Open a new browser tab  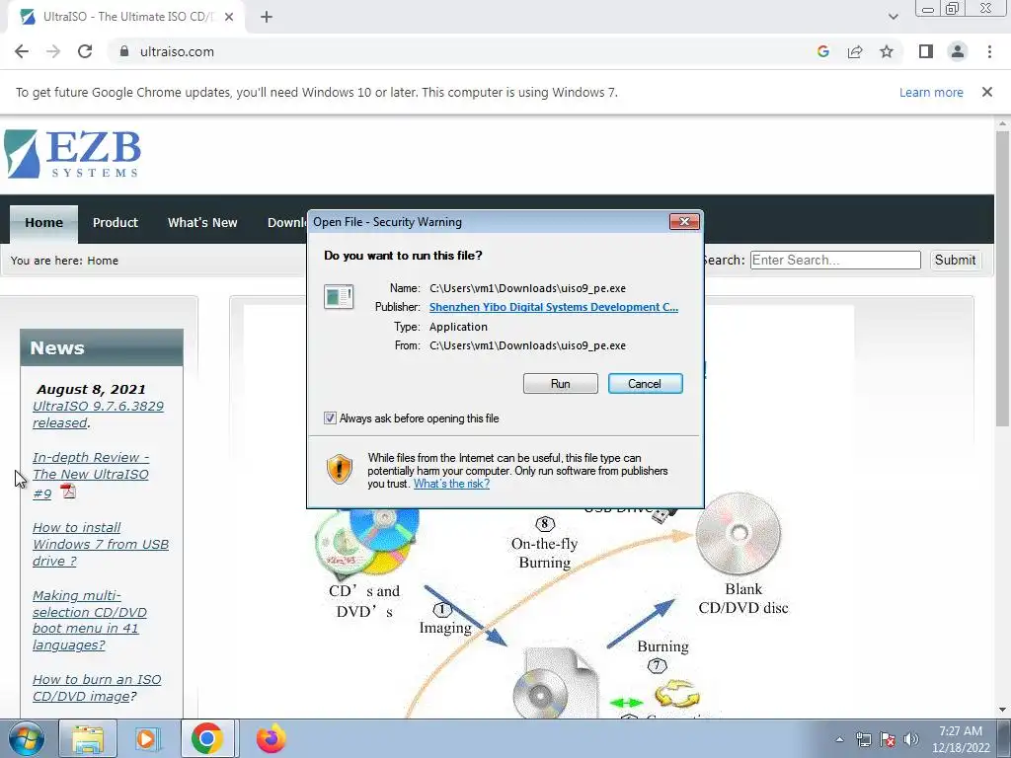click(267, 18)
